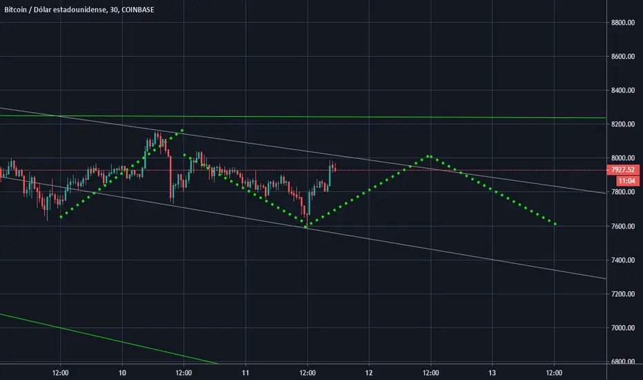Click the 7400.00 price axis label

click(x=622, y=260)
